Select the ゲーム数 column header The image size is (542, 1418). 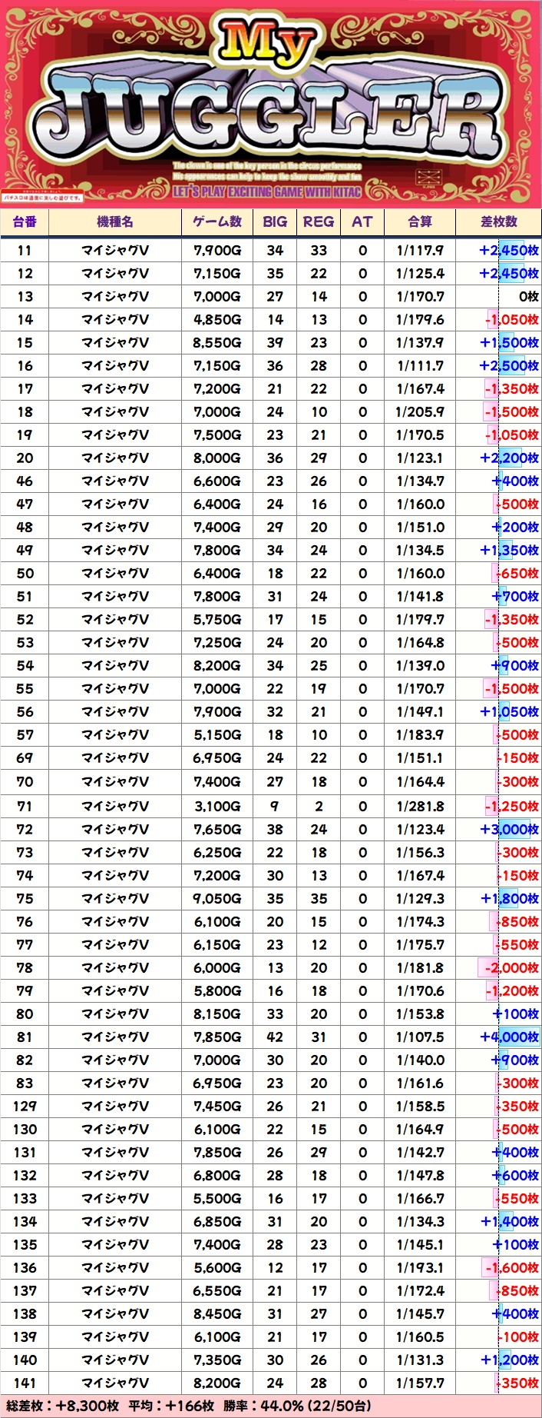(217, 221)
